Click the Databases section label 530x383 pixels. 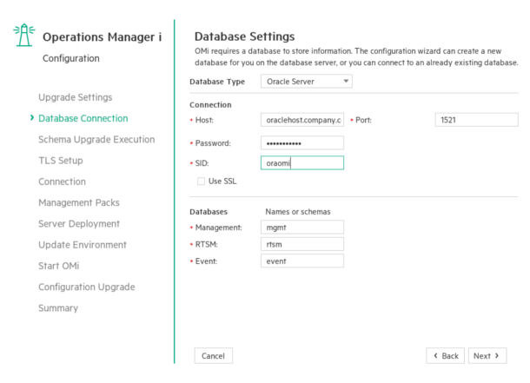209,212
